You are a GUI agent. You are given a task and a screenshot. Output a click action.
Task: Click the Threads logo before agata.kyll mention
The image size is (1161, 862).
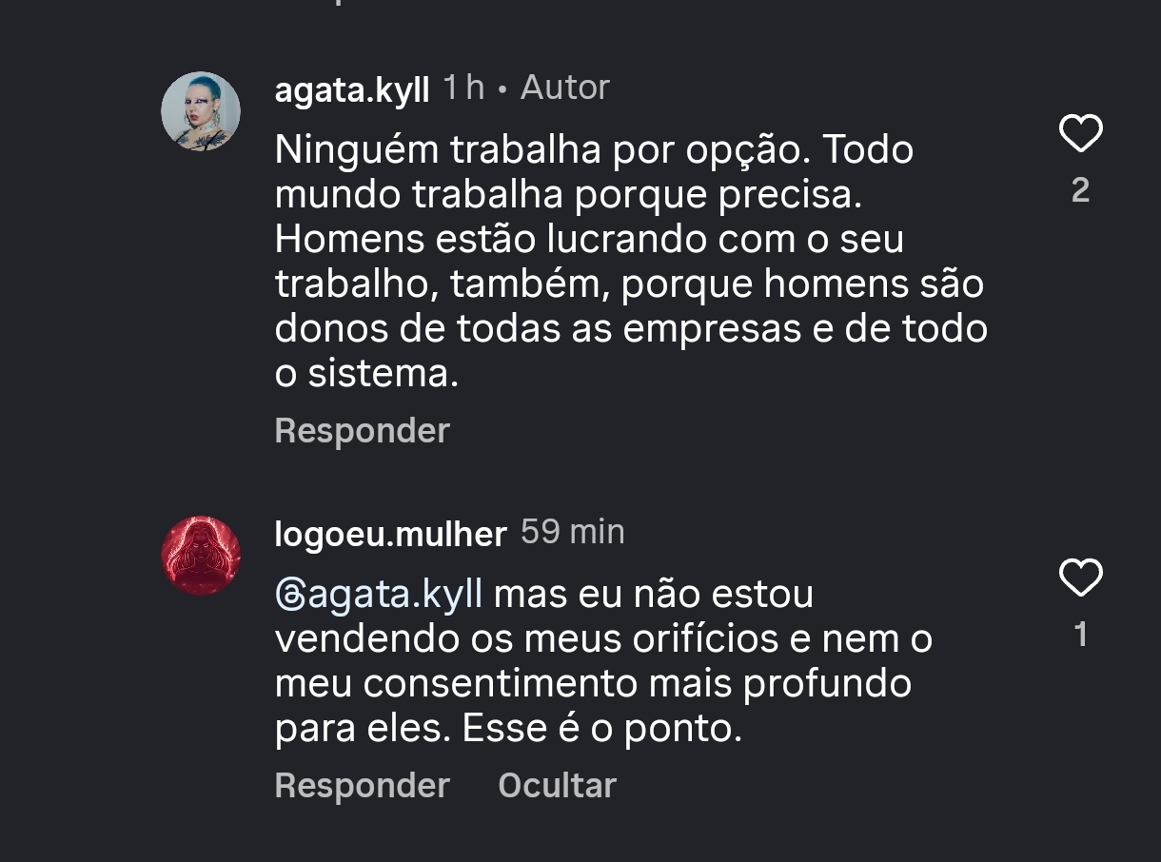point(288,595)
